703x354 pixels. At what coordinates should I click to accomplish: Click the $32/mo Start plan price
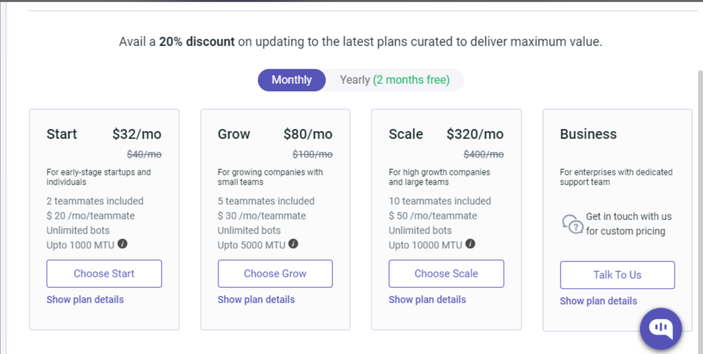(137, 134)
